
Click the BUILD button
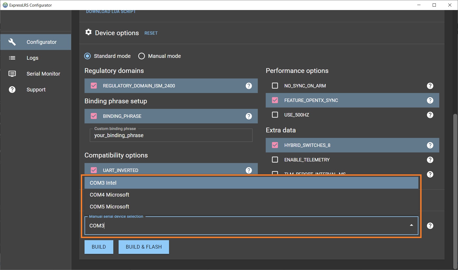point(99,247)
